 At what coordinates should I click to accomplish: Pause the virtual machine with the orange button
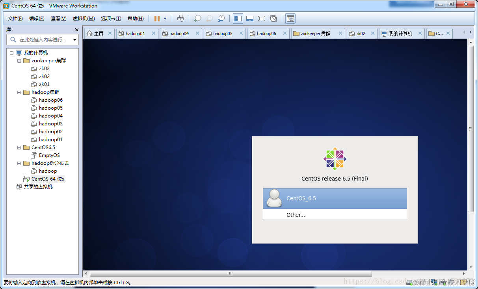(x=157, y=19)
